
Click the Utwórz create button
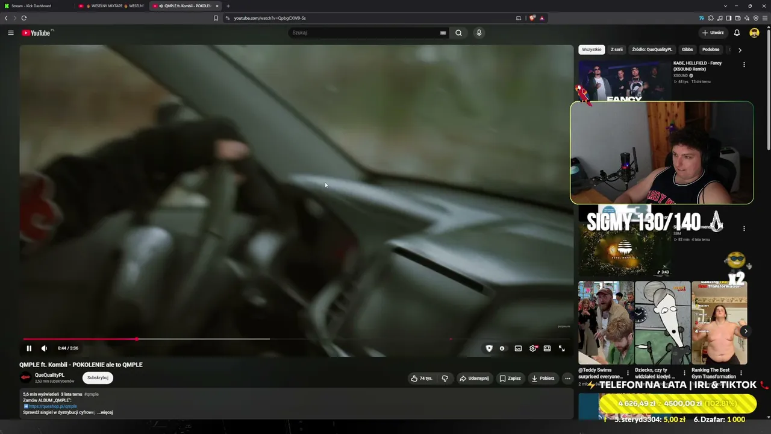click(x=713, y=33)
